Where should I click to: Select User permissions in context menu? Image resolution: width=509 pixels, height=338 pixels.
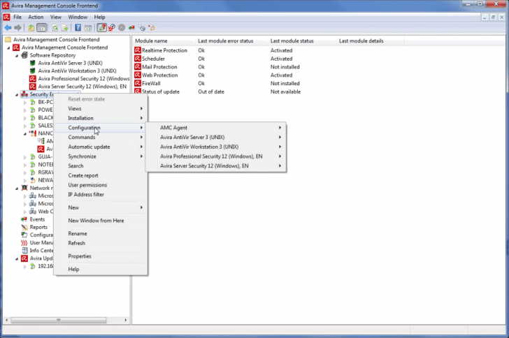[101, 185]
